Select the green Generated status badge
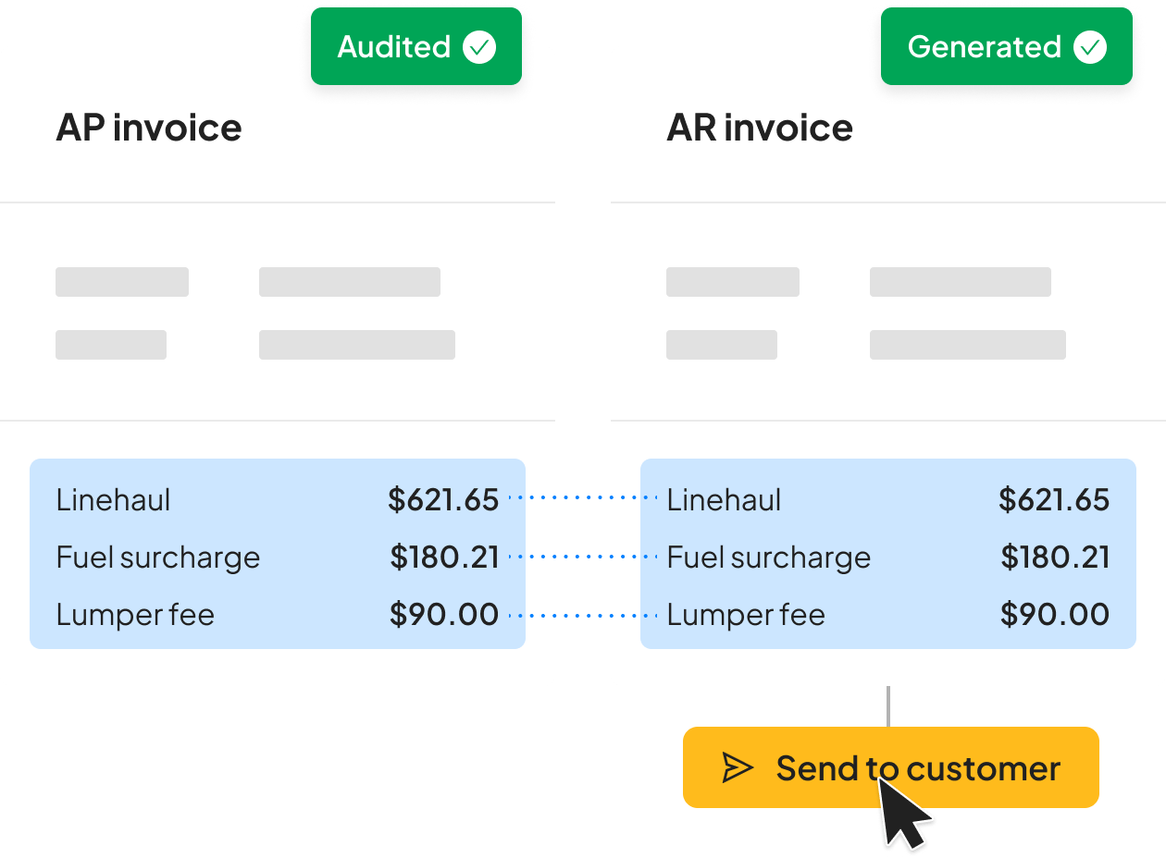The height and width of the screenshot is (858, 1166). (x=1007, y=46)
